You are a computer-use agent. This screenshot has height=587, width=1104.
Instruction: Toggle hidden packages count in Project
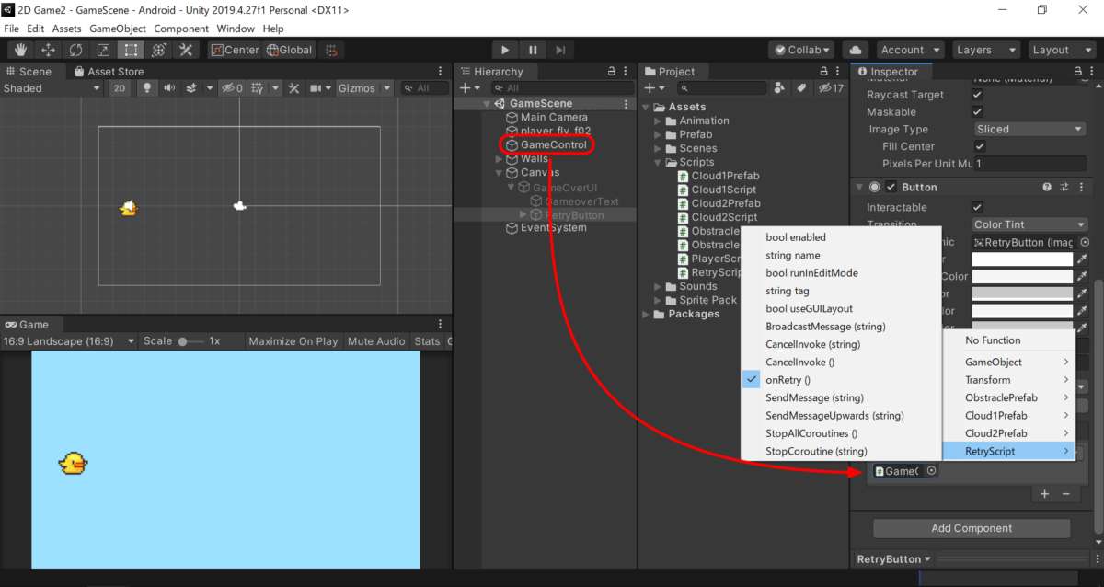point(832,88)
